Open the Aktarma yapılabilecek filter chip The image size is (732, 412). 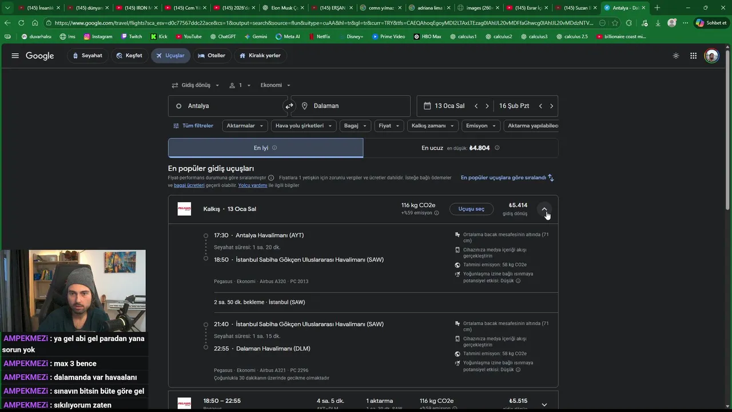531,126
